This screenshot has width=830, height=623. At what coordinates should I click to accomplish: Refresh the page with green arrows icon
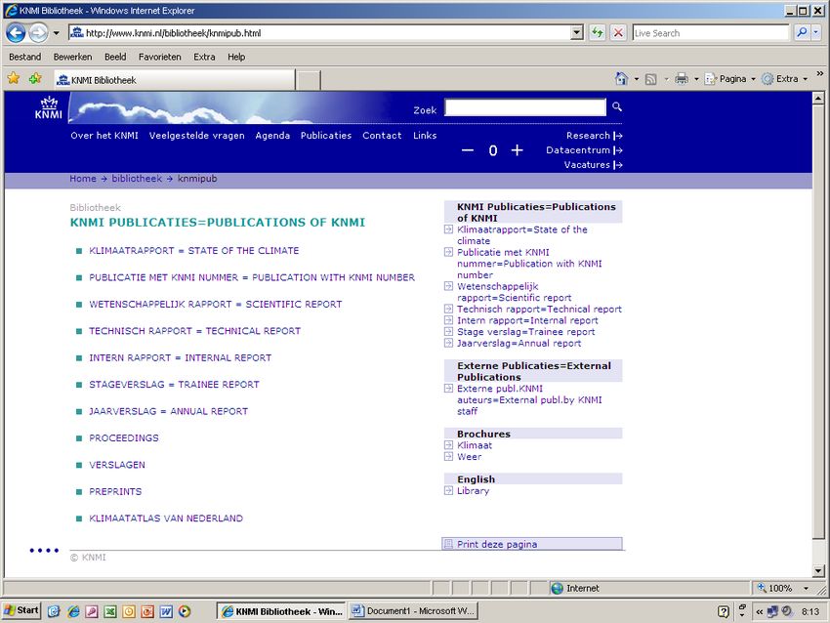tap(597, 33)
